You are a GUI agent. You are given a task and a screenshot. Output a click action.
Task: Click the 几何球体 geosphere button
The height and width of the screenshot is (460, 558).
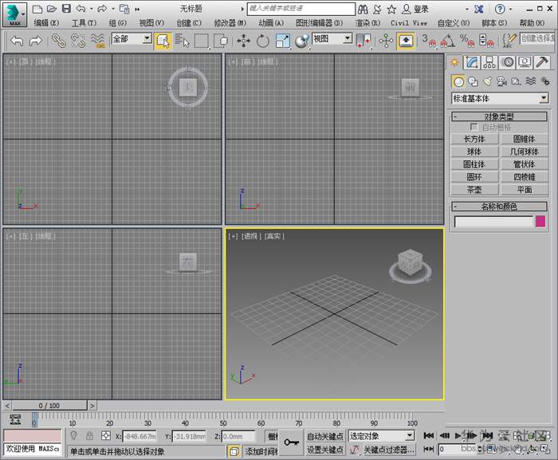point(525,151)
